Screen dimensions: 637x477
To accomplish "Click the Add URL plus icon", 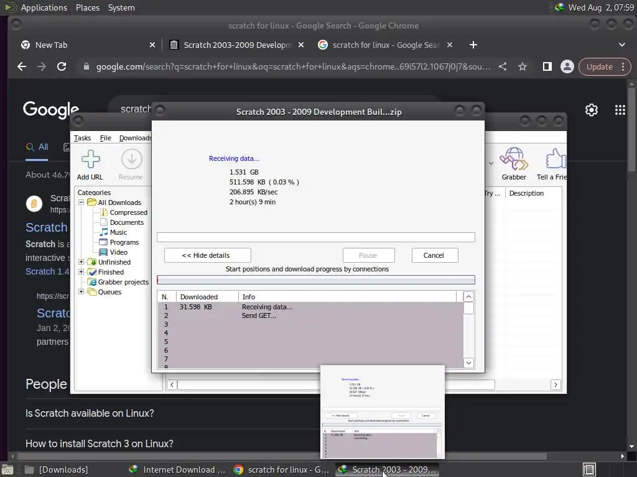I will 90,159.
